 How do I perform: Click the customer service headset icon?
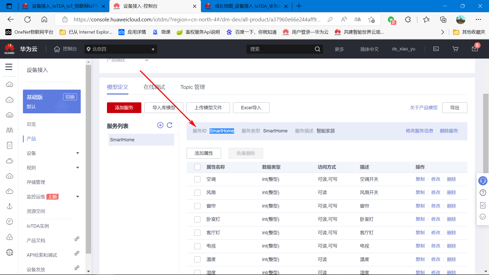tap(483, 181)
